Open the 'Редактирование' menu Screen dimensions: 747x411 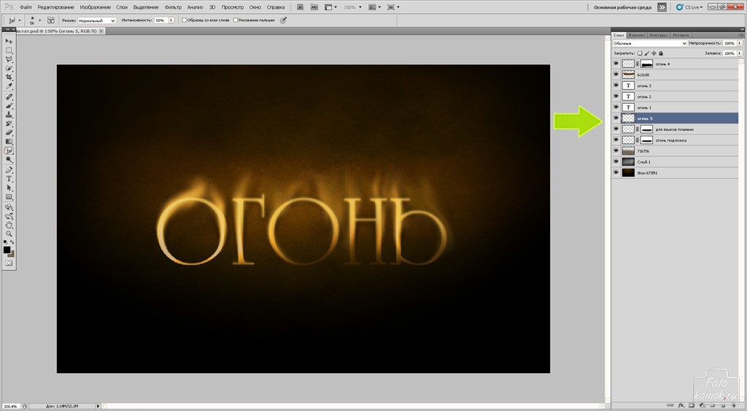(55, 7)
